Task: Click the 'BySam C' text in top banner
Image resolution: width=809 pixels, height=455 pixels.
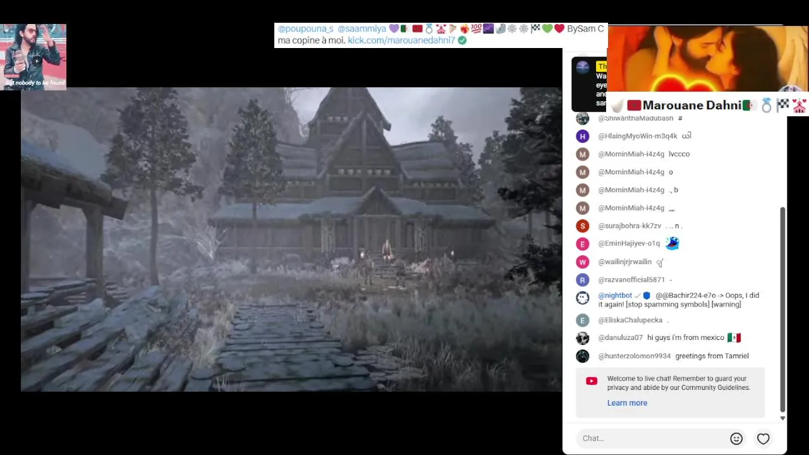Action: coord(585,29)
